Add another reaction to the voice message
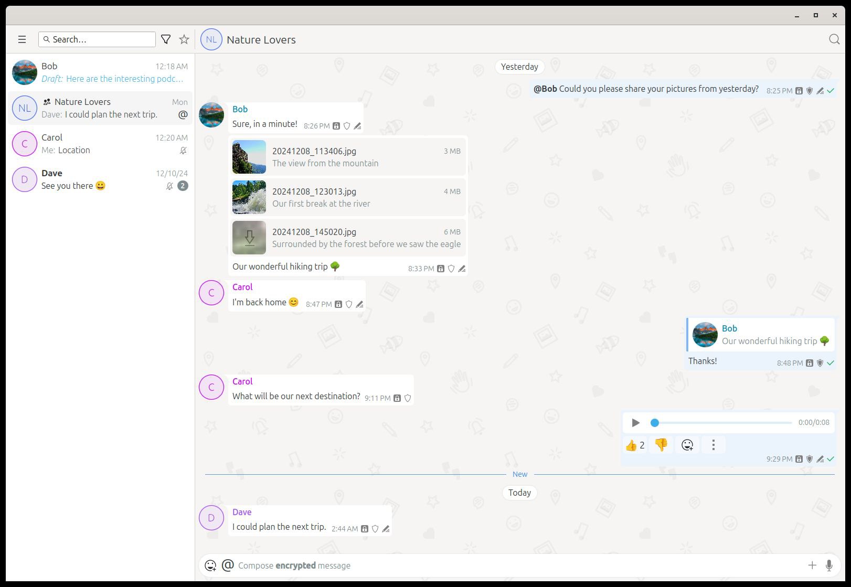851x587 pixels. coord(687,445)
